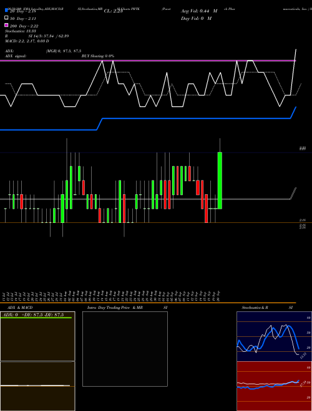This screenshot has height=411, width=312.
Task: Click the empty intraday trading price chart box
Action: [x=125, y=349]
